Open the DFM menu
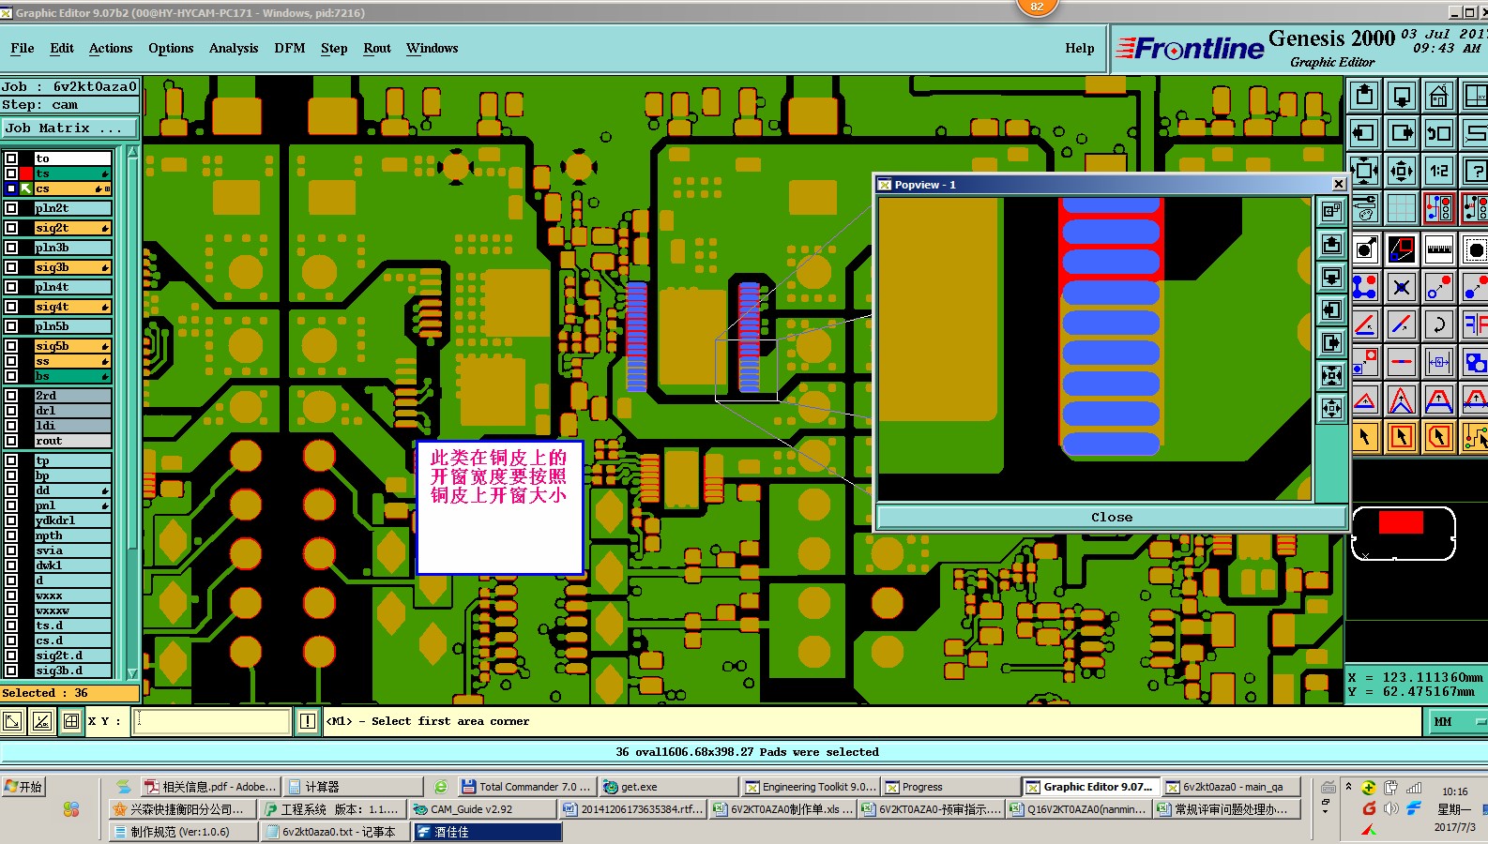Screen dimensions: 1488x844 click(x=289, y=48)
